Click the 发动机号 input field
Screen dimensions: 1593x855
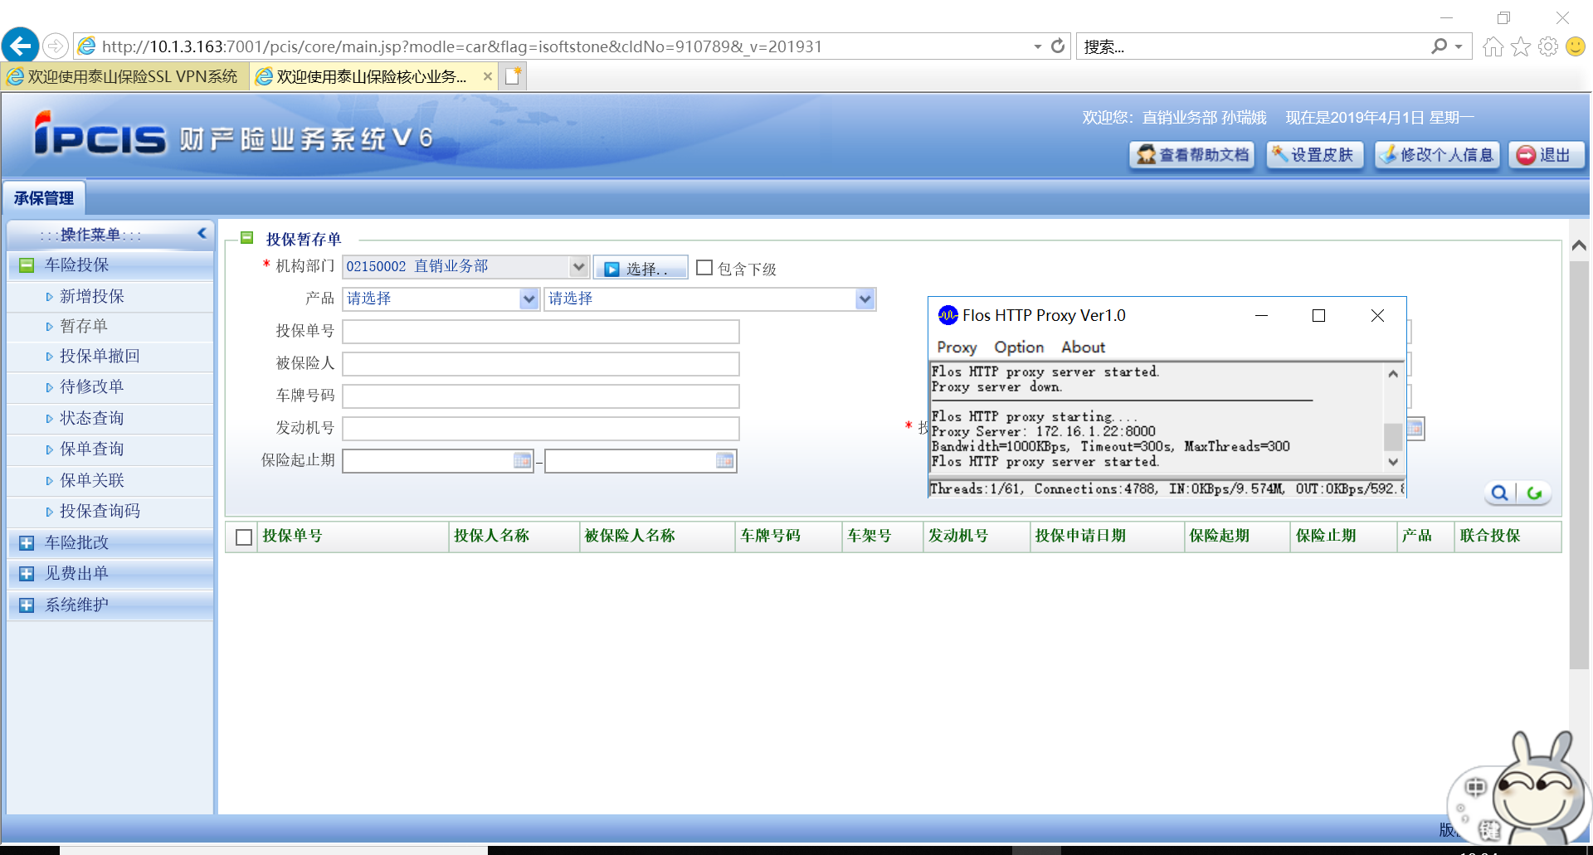[x=540, y=429]
